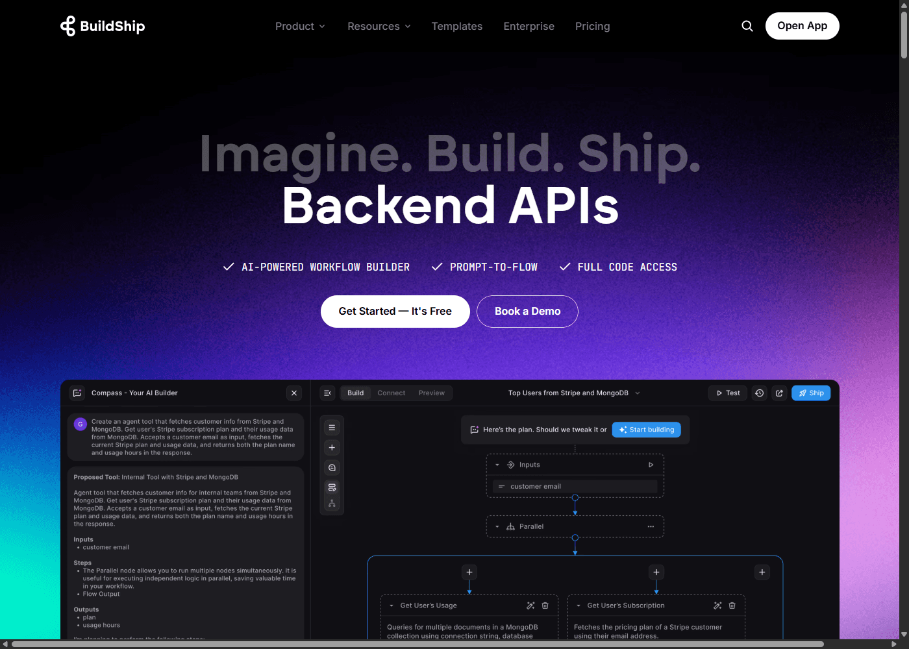Run the Inputs node play icon
Image resolution: width=909 pixels, height=649 pixels.
(651, 465)
